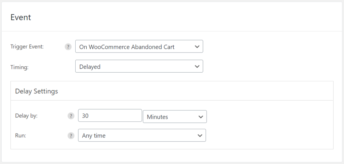Click the Event panel heading
This screenshot has width=344, height=164.
pos(21,17)
